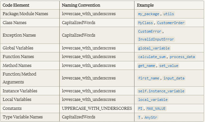
Task: Select the InvalidInputError code snippet
Action: click(x=156, y=39)
